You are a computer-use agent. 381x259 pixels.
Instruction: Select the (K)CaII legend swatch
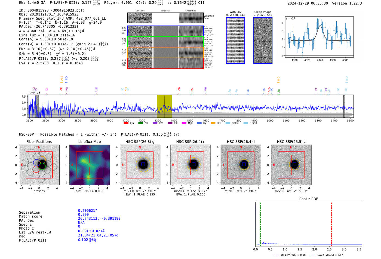pos(228,123)
